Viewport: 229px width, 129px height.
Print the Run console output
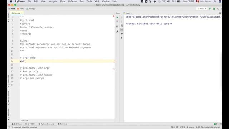[122, 34]
